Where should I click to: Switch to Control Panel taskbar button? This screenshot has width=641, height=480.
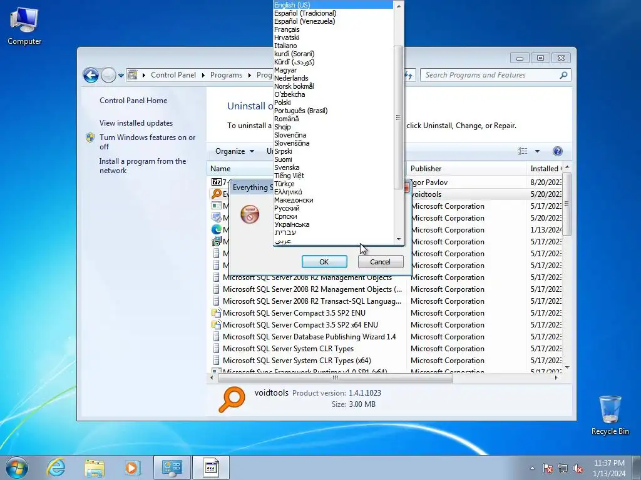click(172, 467)
